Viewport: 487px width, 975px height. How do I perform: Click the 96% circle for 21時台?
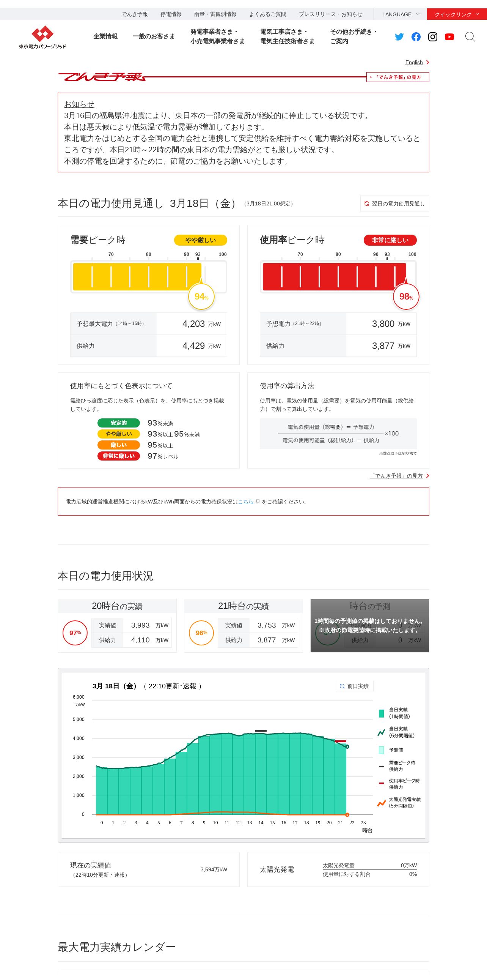(x=201, y=633)
